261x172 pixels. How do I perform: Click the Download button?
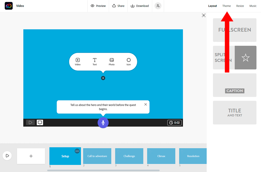[x=140, y=6]
